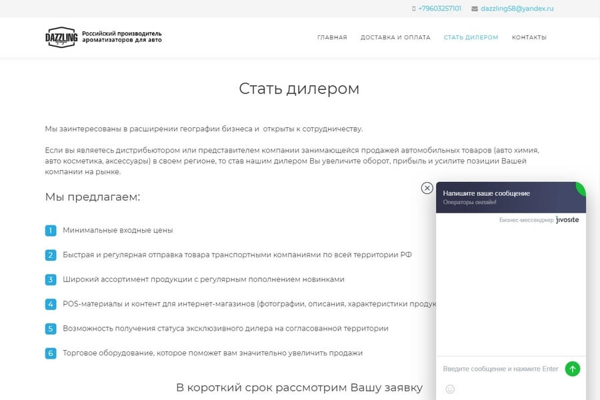Send the chat message with the green arrow

pos(572,369)
